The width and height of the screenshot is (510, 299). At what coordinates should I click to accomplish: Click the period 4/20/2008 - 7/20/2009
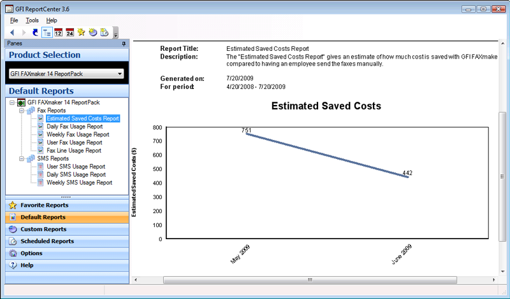(x=256, y=87)
